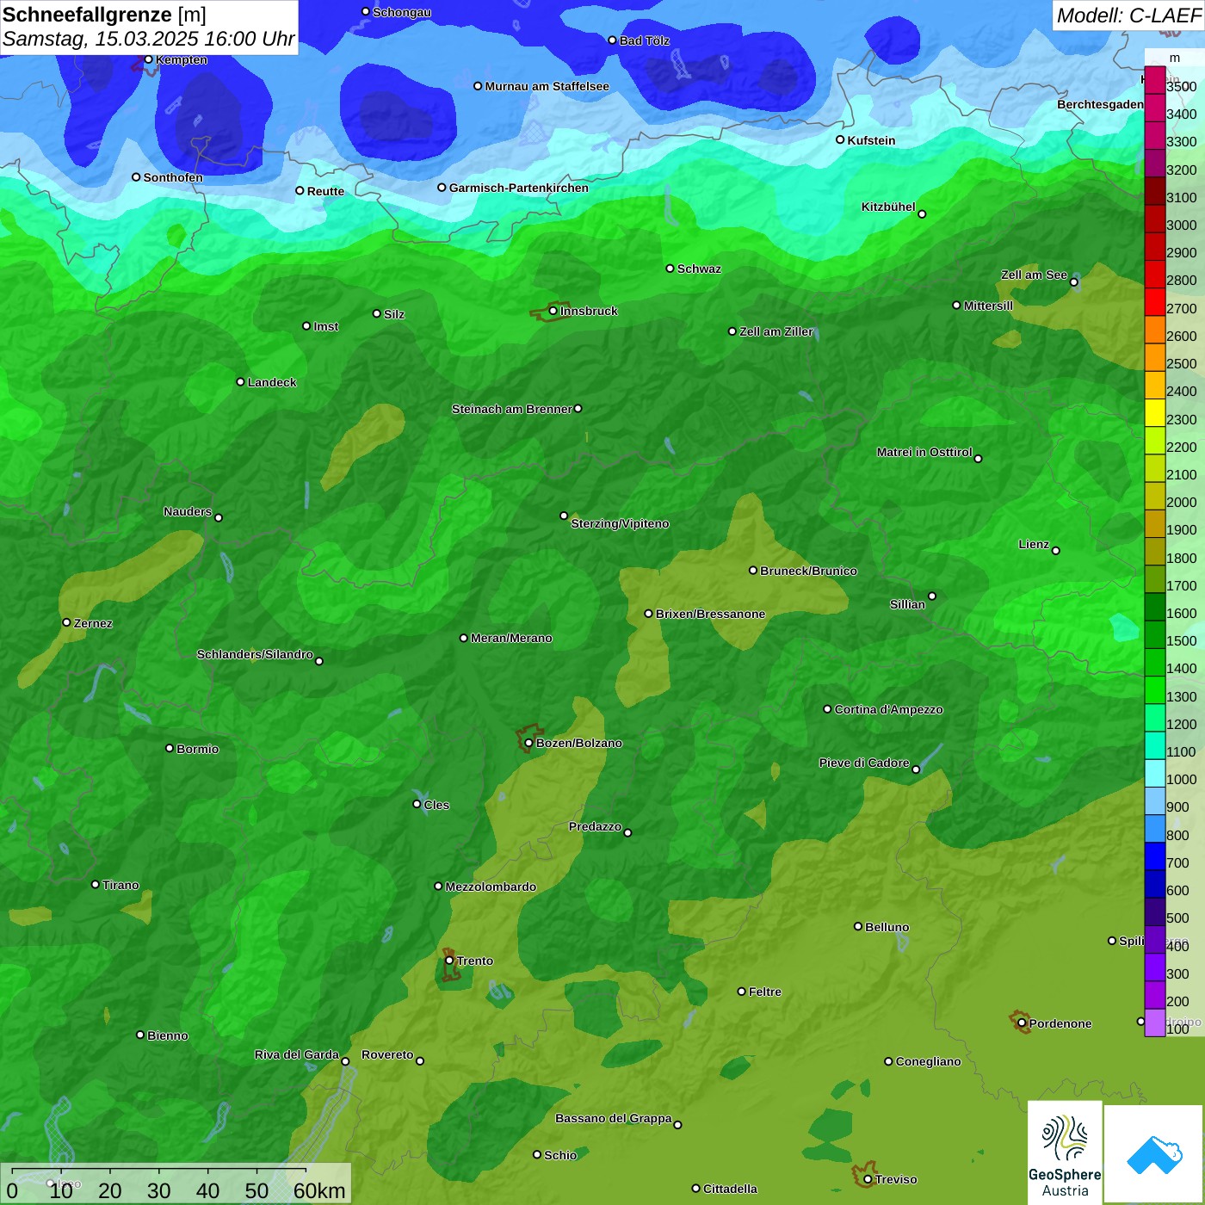
Task: Click the 'Sillian' label
Action: coord(907,604)
